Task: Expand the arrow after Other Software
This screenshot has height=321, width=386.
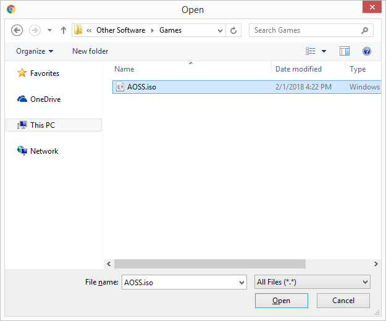Action: point(153,30)
